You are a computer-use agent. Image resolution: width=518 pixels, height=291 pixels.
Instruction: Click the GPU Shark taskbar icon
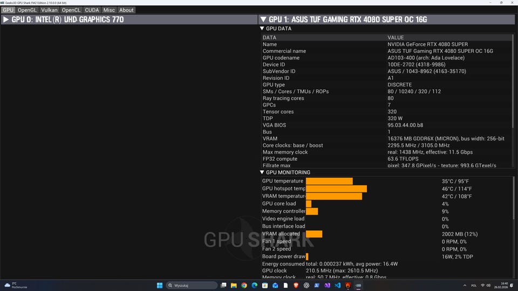pos(358,286)
